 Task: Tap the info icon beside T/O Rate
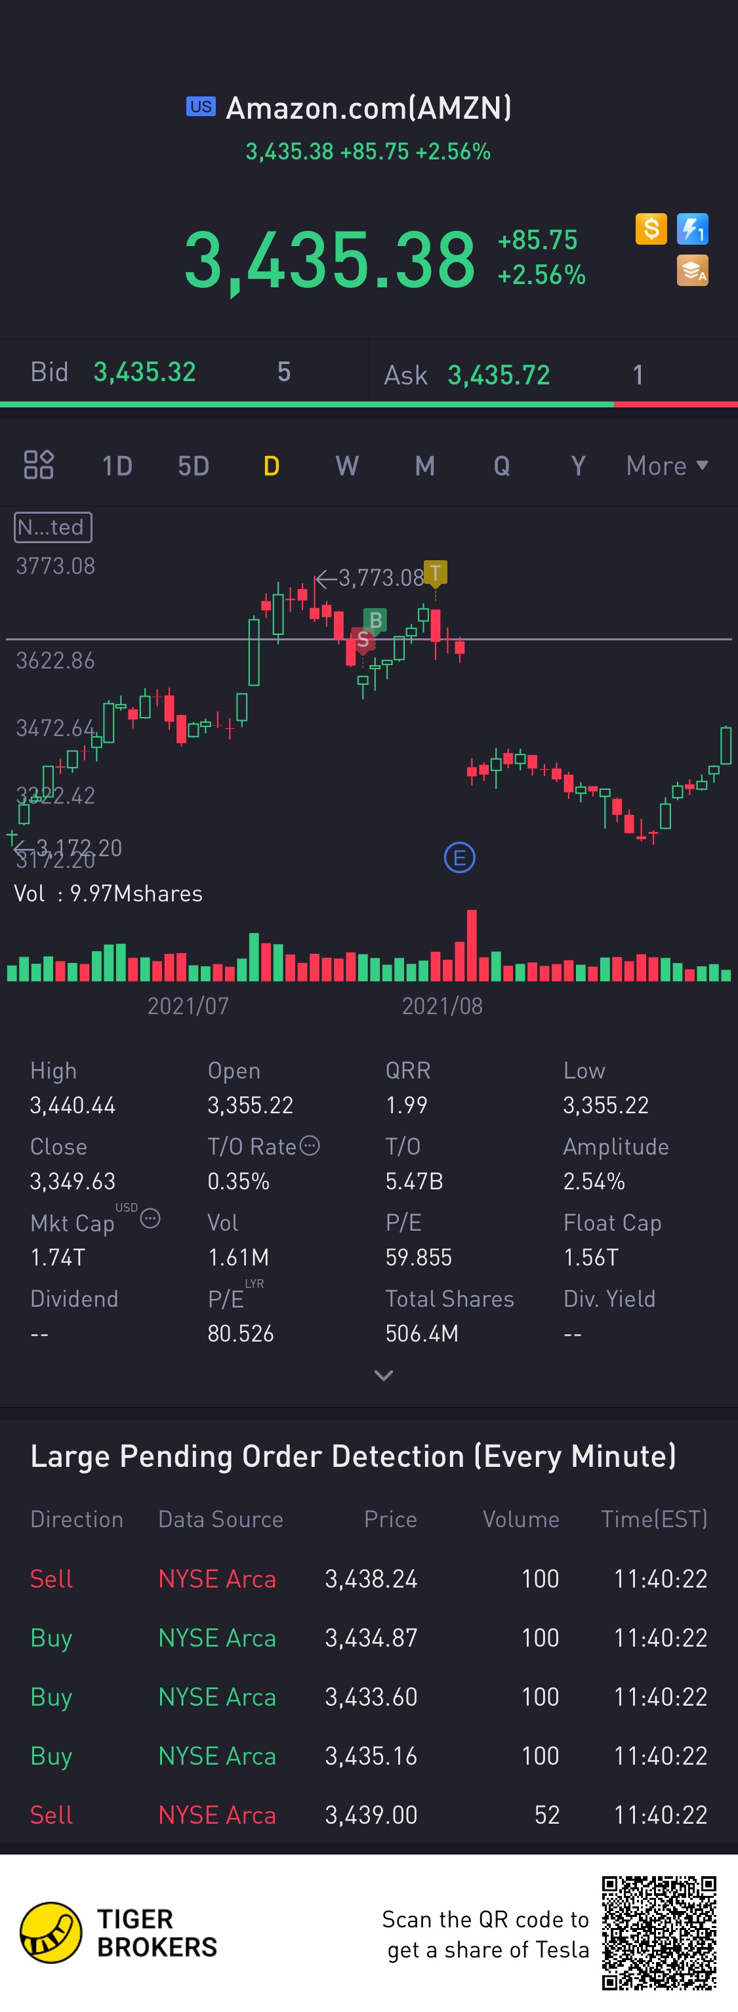(310, 1145)
